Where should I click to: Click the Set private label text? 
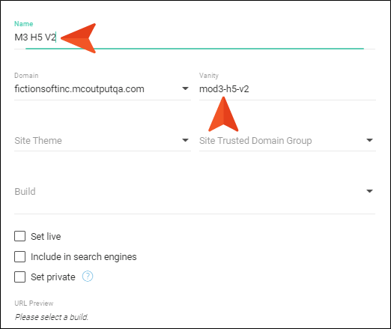click(53, 277)
